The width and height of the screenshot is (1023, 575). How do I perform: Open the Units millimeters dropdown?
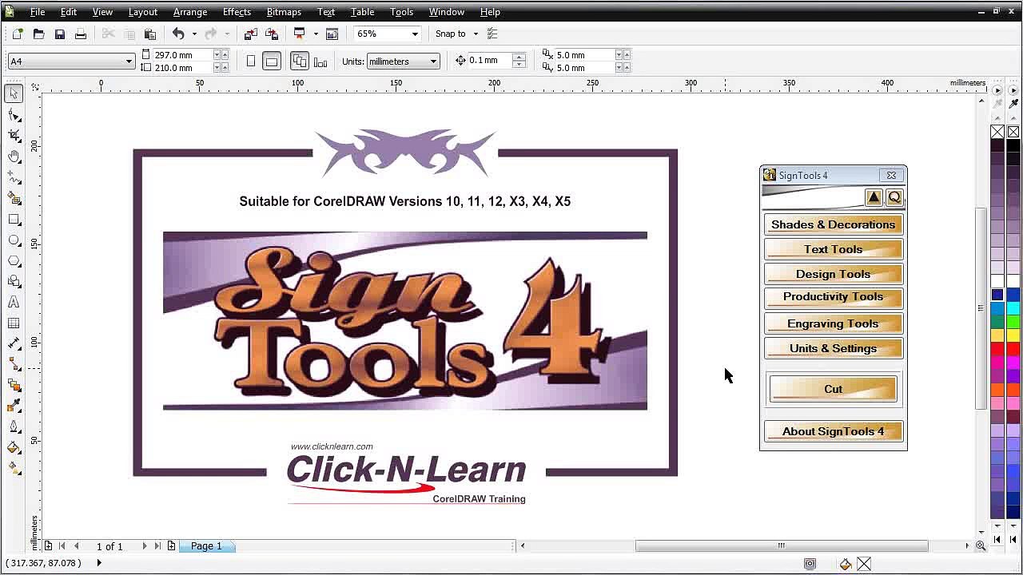tap(433, 61)
